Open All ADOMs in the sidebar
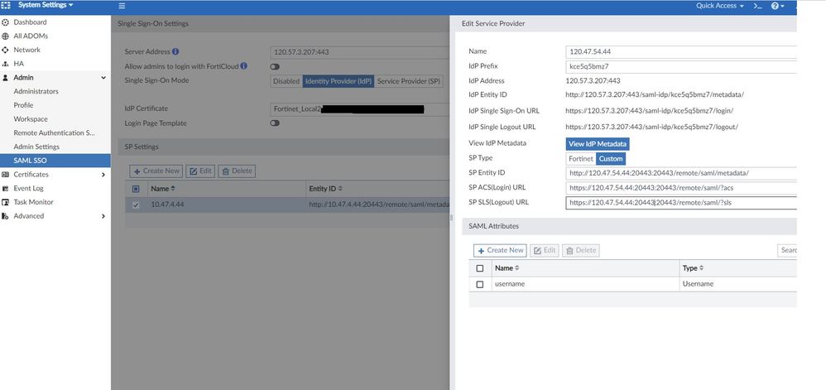 (31, 36)
